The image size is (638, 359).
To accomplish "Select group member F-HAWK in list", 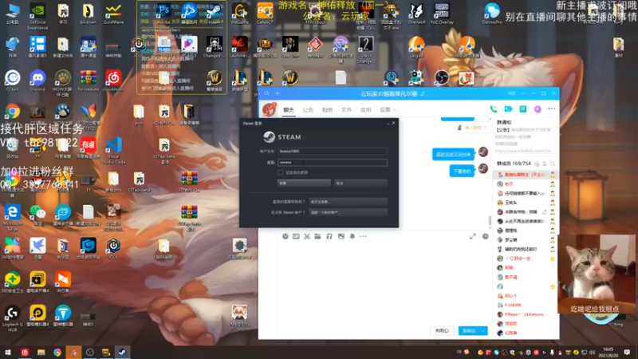I will pyautogui.click(x=524, y=305).
